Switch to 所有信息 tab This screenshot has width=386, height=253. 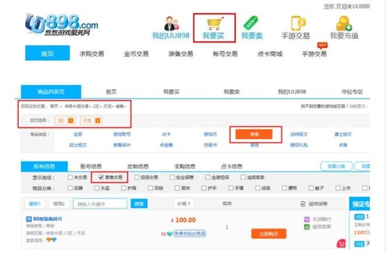pos(44,166)
